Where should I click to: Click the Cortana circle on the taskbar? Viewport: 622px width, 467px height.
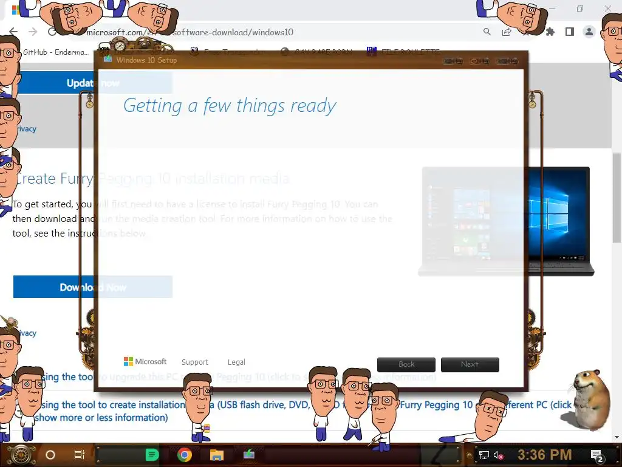(50, 455)
